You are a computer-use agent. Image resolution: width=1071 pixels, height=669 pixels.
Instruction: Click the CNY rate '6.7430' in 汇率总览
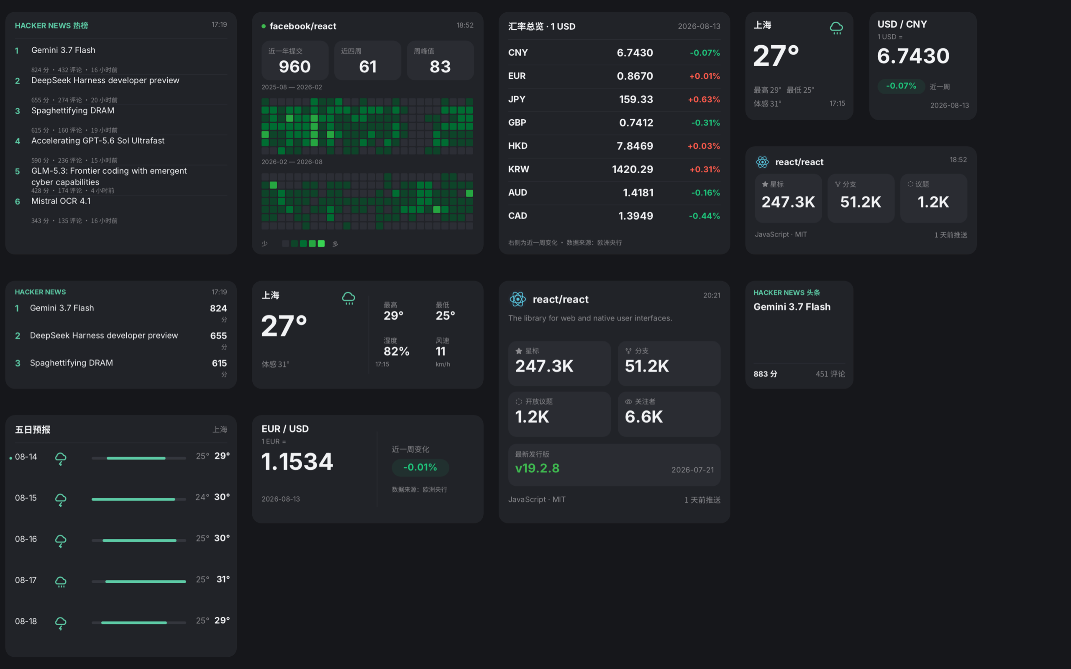pos(635,53)
